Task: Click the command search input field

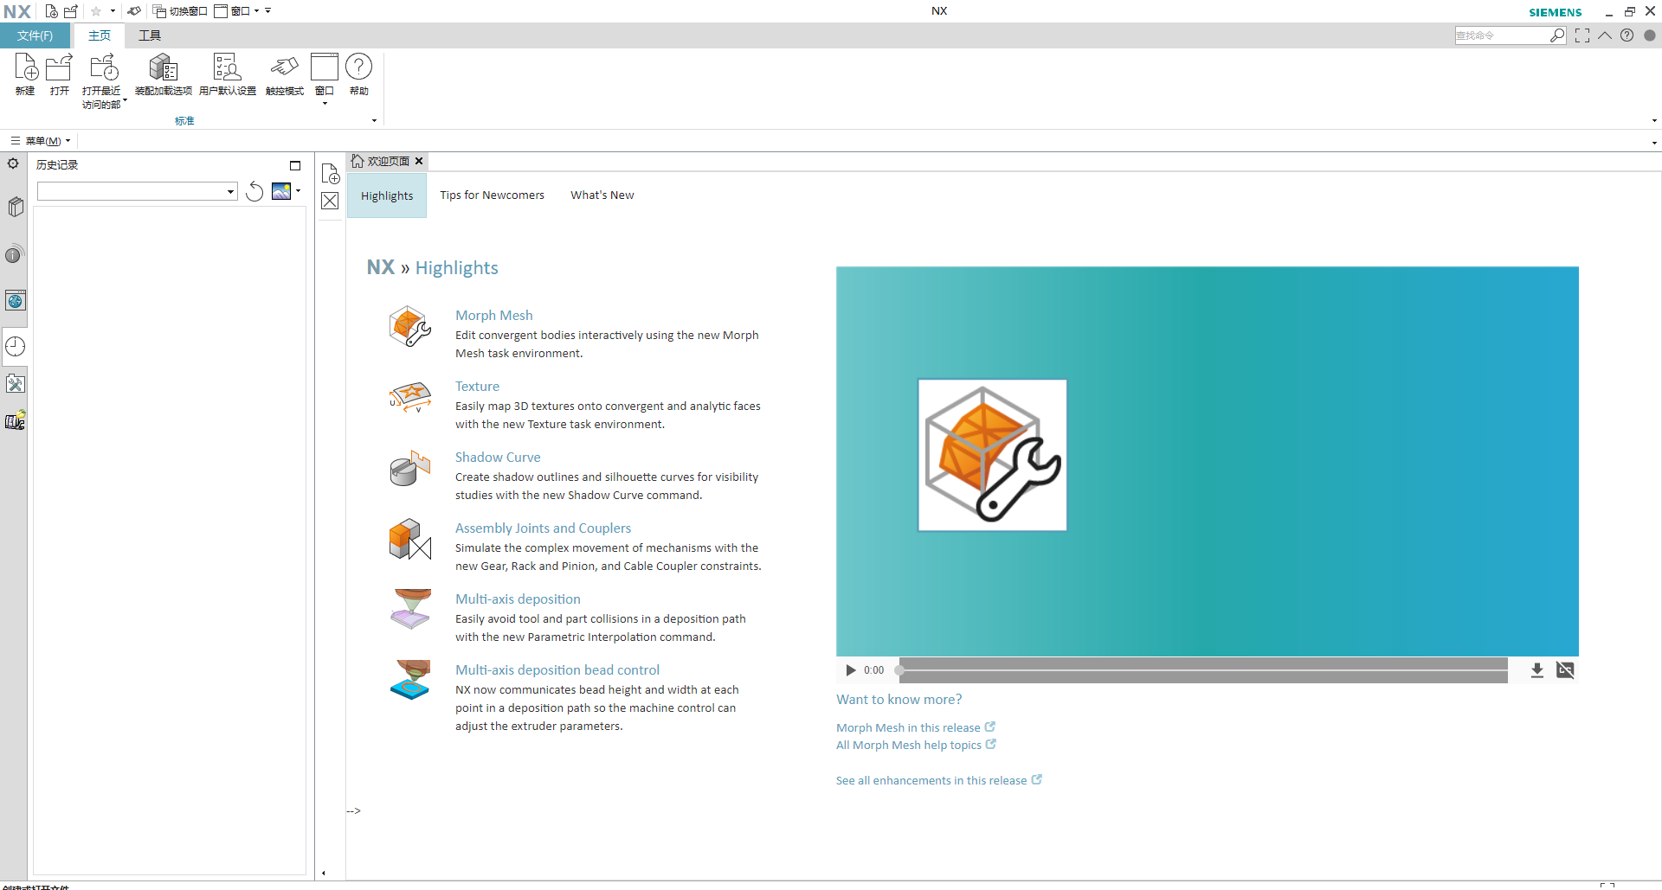Action: pos(1500,35)
